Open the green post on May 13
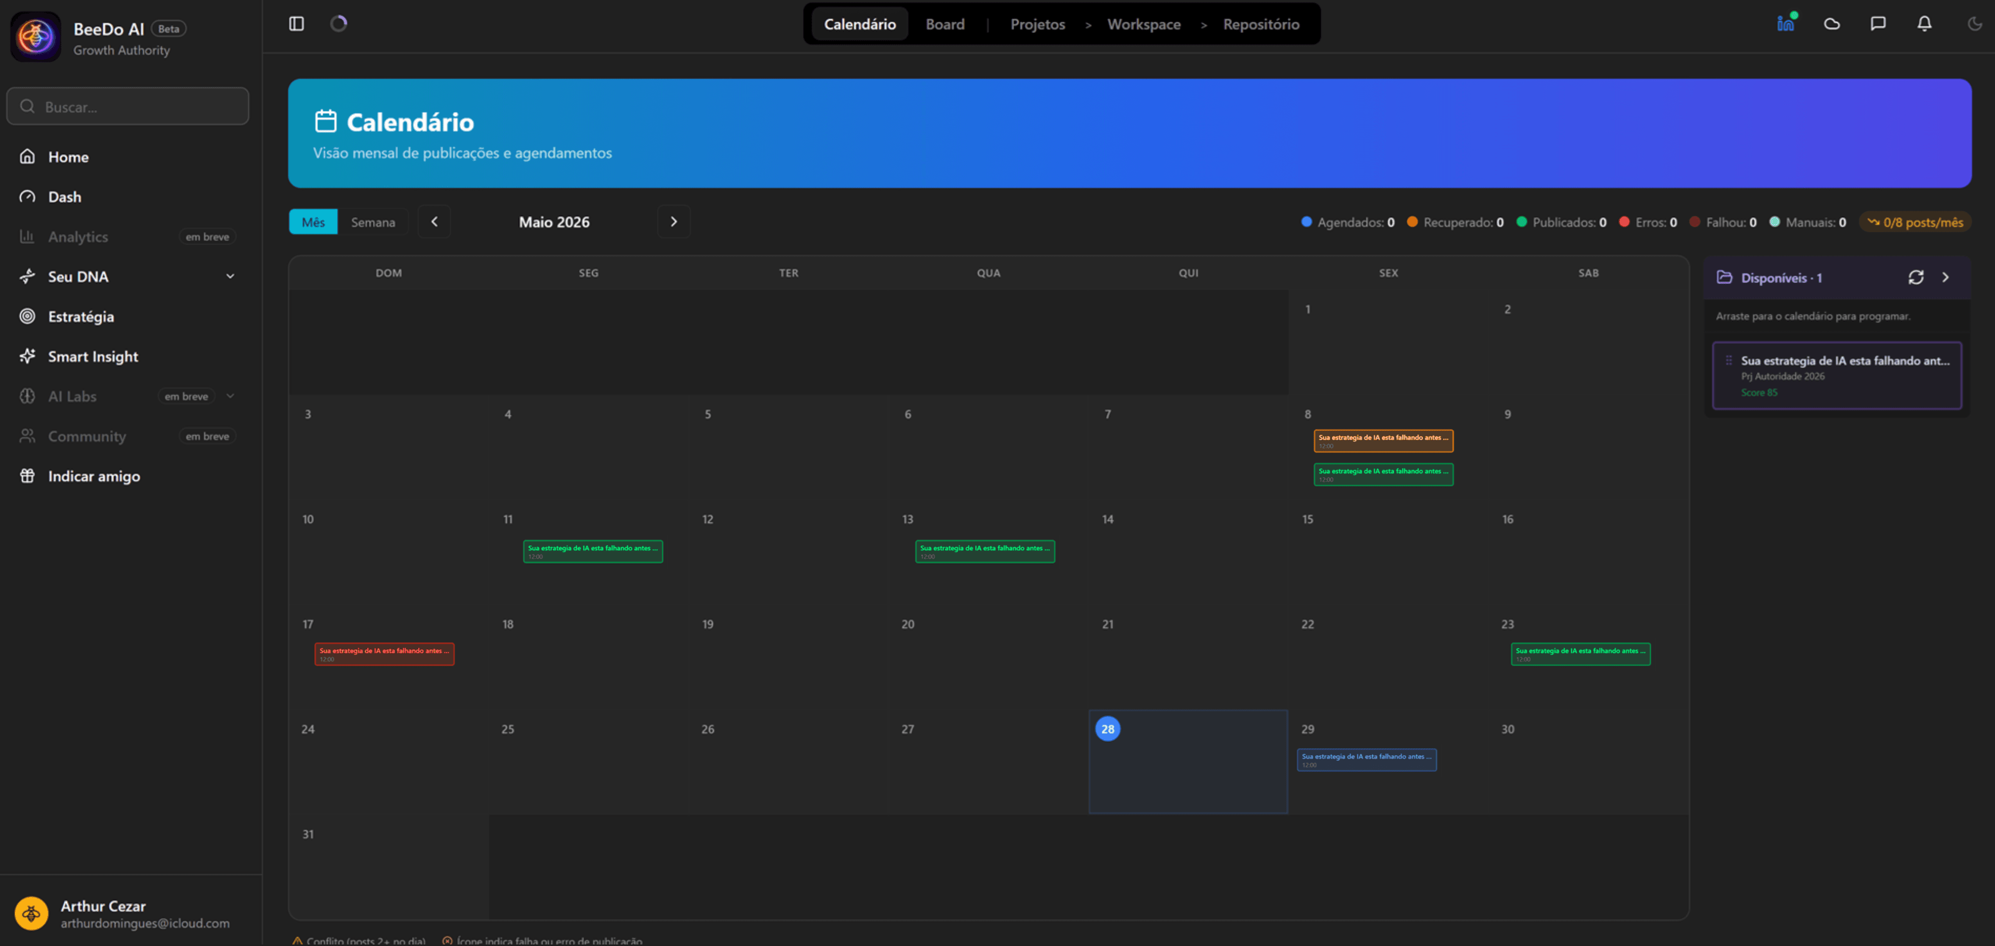 (x=985, y=551)
